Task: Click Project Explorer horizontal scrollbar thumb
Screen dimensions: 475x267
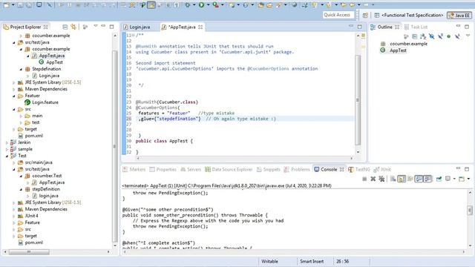Action: point(29,252)
